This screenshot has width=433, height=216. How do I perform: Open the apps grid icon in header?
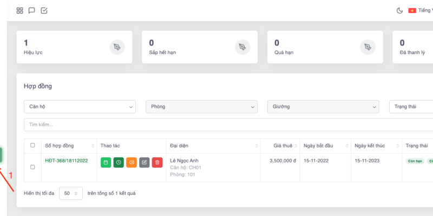(x=20, y=10)
